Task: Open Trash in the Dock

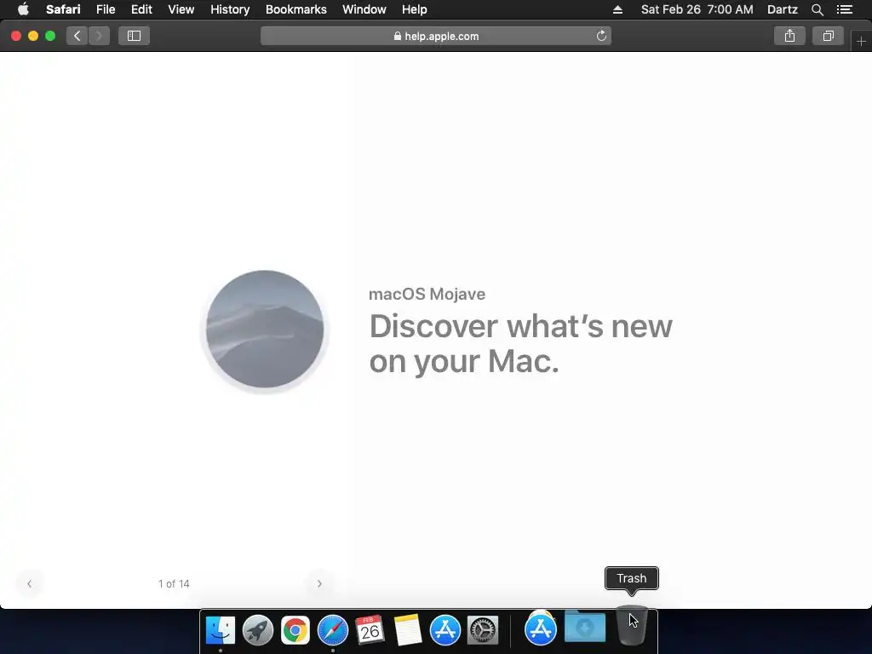Action: coord(631,626)
